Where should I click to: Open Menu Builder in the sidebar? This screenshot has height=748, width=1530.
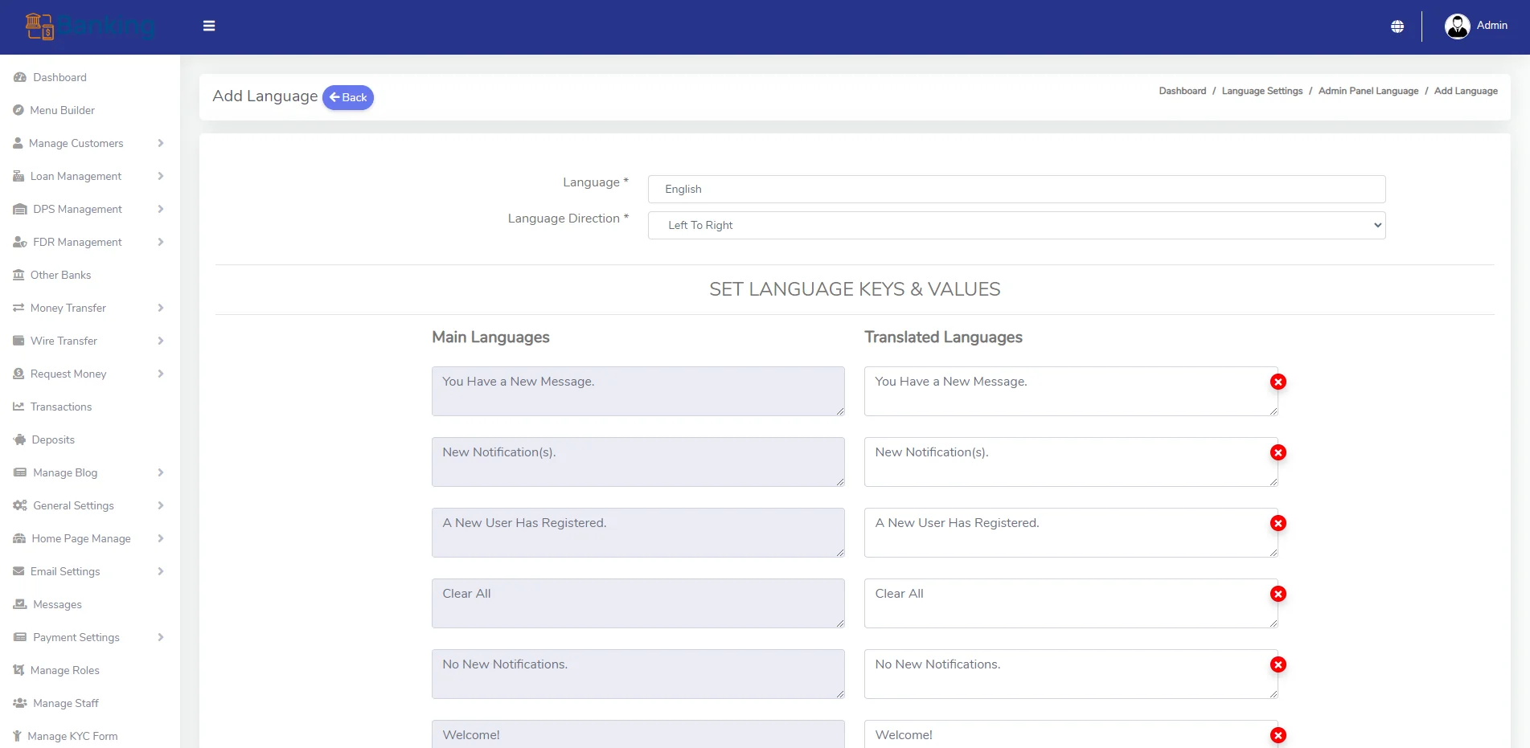62,110
